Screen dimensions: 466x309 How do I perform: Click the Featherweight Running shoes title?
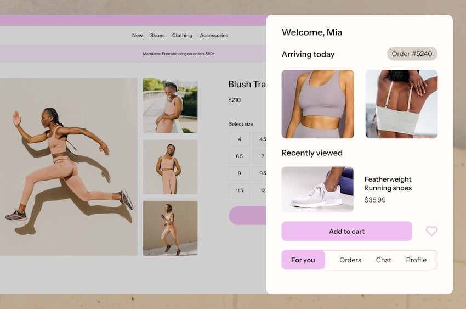point(388,183)
